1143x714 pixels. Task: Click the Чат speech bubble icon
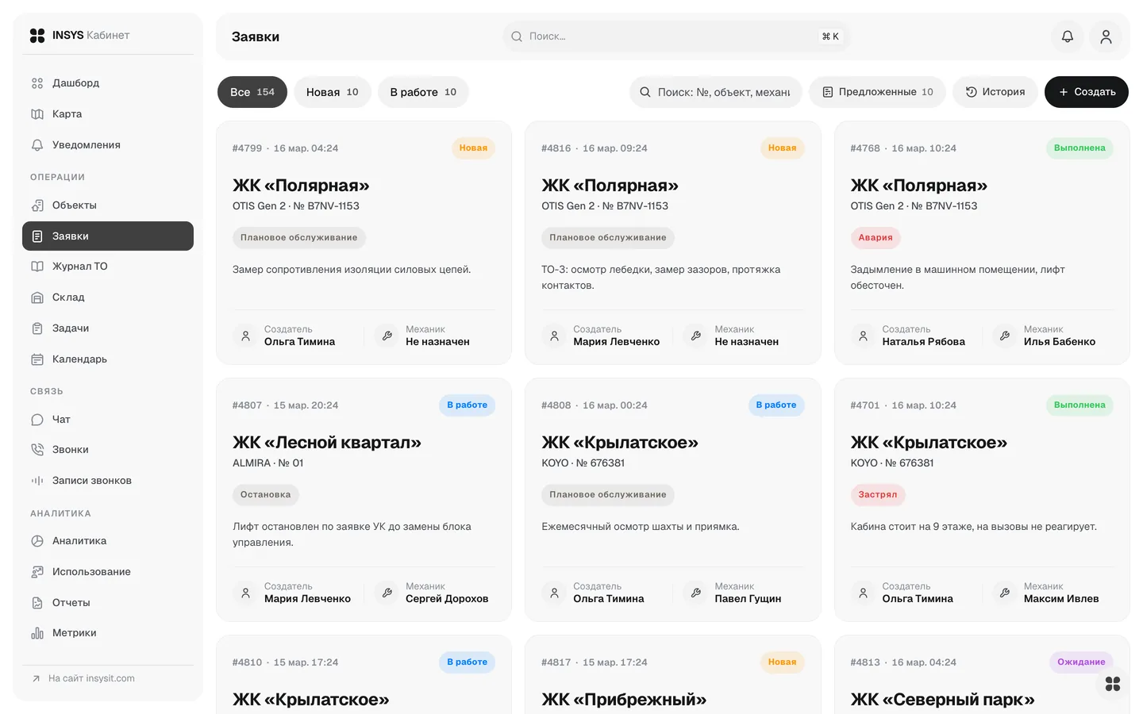37,420
